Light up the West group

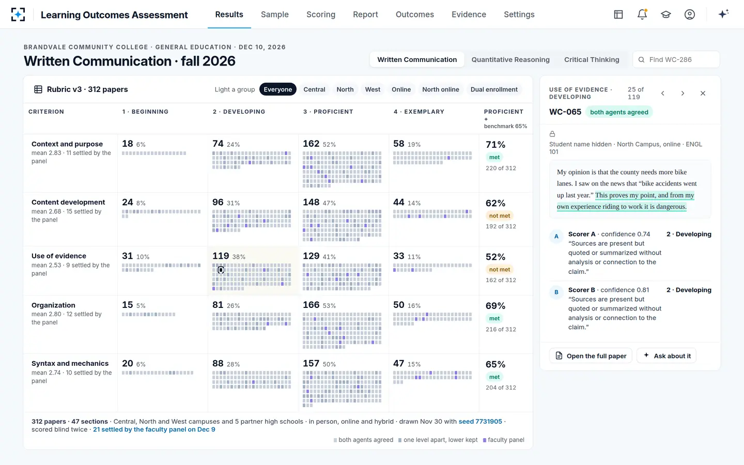373,89
